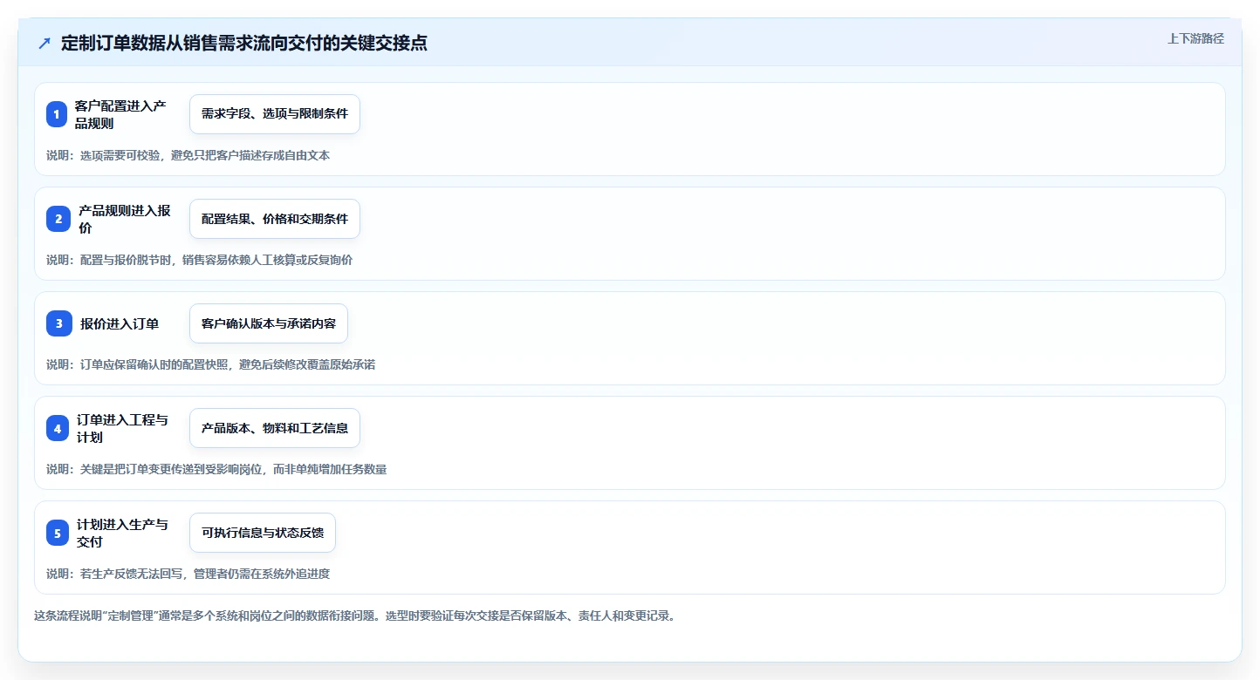Click step badge number 2
Screen dimensions: 1260x680
[x=57, y=219]
